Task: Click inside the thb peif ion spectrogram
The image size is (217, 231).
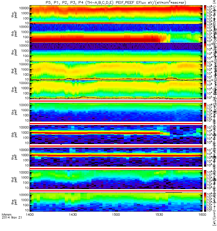Action: [116, 135]
